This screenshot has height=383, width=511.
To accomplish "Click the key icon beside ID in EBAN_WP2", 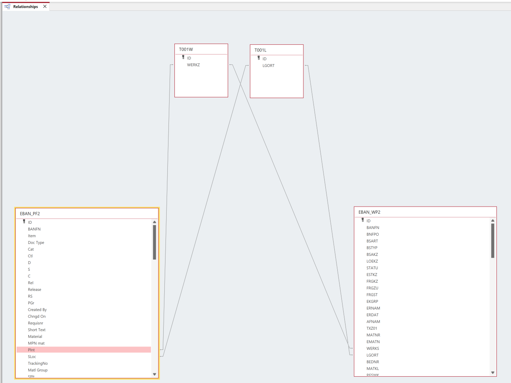I will coord(363,220).
